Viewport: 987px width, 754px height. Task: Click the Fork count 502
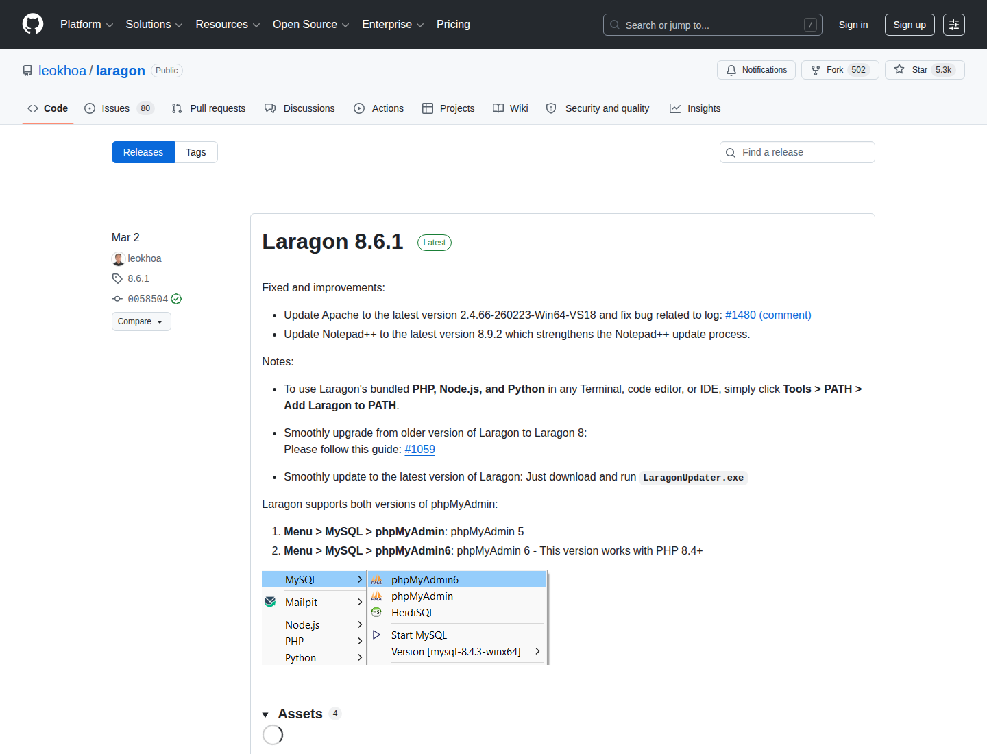point(859,70)
